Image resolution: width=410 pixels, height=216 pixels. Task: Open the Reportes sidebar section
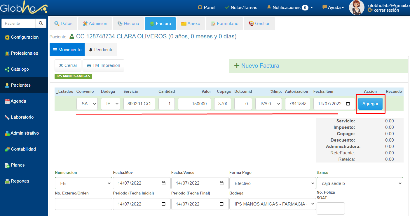pyautogui.click(x=20, y=181)
